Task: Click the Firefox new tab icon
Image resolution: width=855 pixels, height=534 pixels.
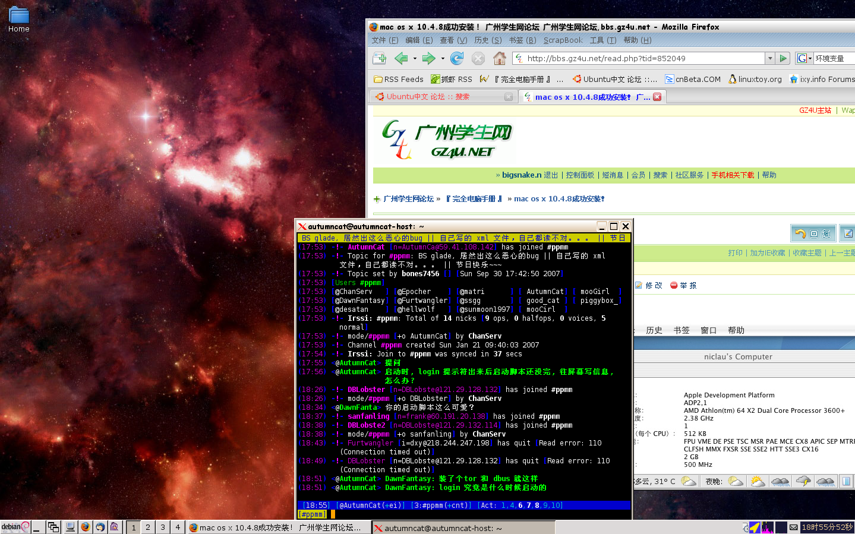Action: pyautogui.click(x=379, y=58)
